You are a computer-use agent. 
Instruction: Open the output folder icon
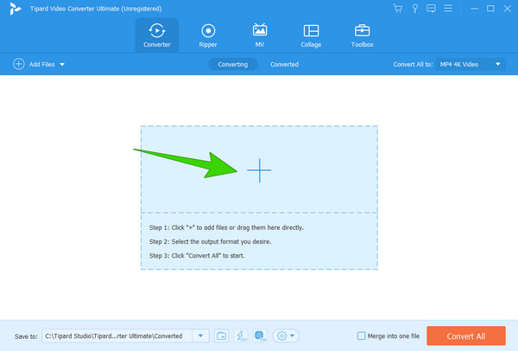click(x=221, y=335)
